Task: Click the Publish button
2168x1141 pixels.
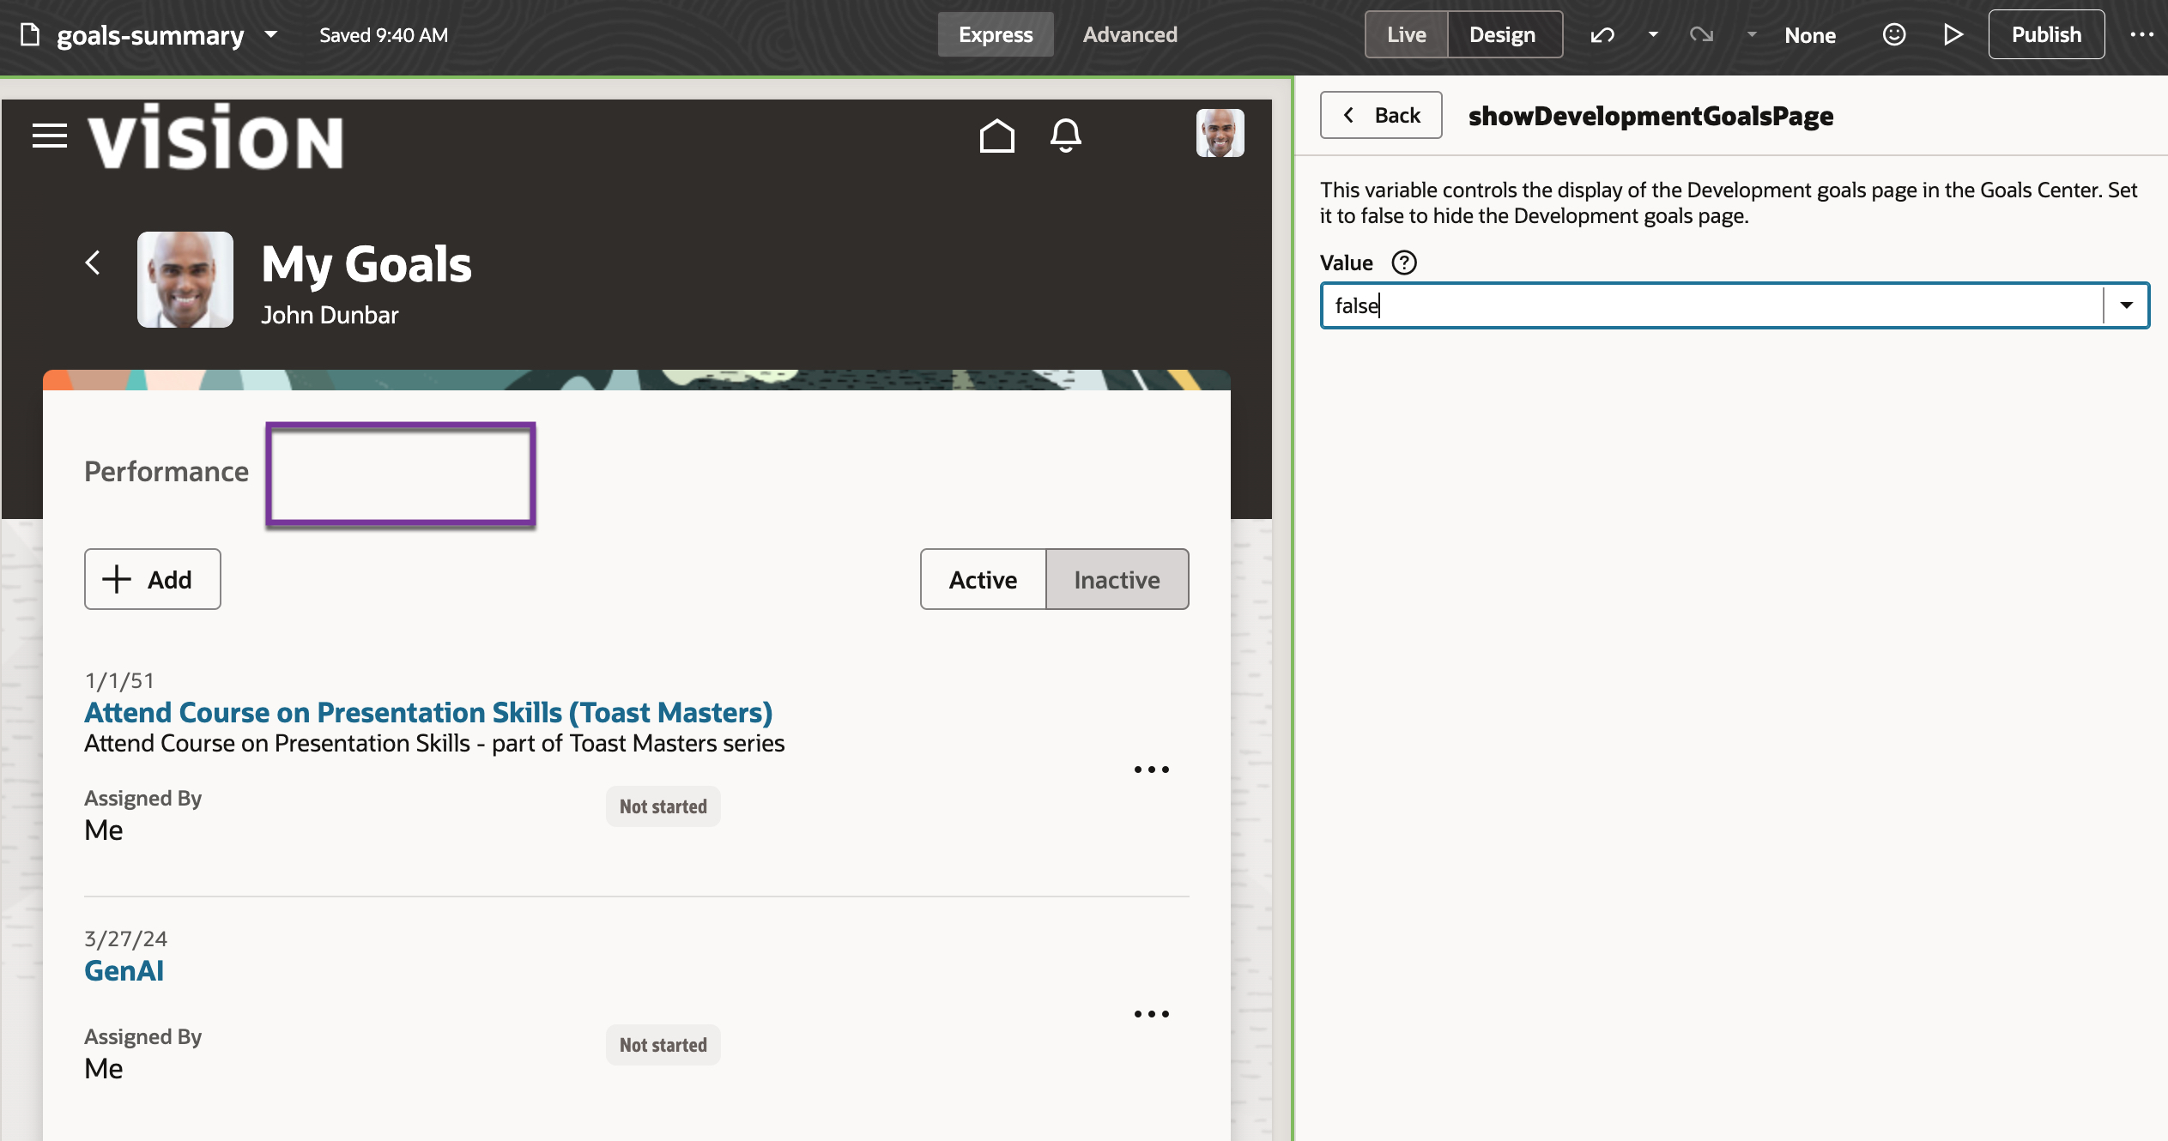Action: [2046, 35]
